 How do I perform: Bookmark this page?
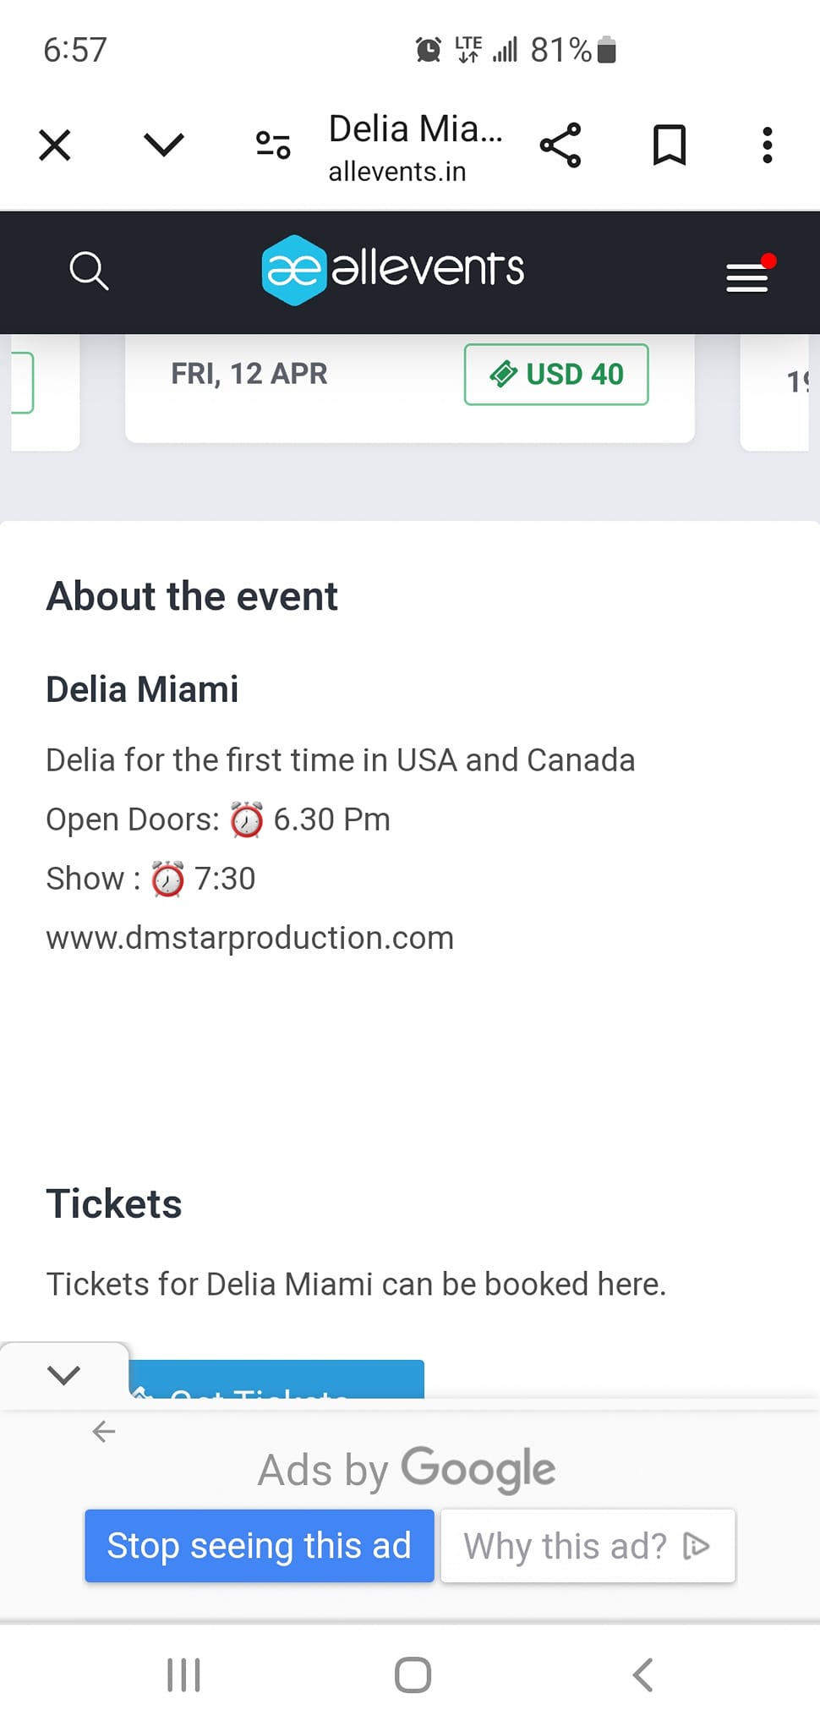[669, 145]
